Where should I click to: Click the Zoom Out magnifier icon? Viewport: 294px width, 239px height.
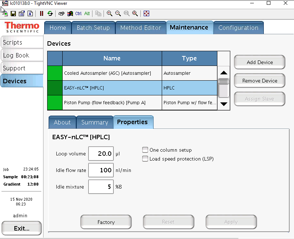point(118,14)
